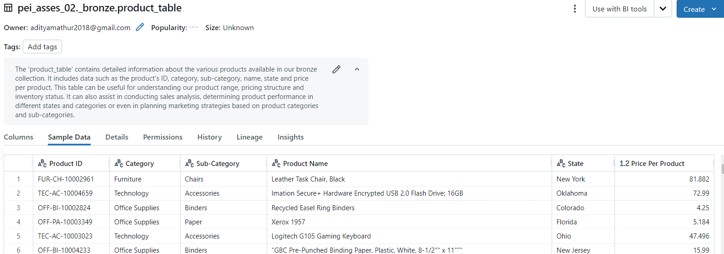Collapse the description box with the chevron

357,69
